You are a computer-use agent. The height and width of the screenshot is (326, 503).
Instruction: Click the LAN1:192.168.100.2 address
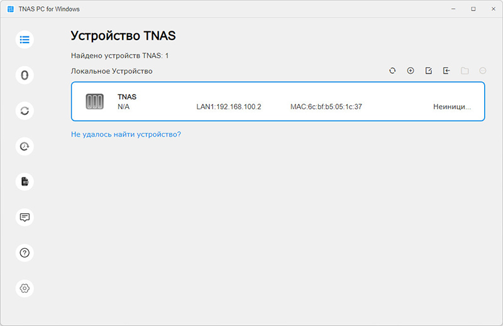[x=229, y=107]
